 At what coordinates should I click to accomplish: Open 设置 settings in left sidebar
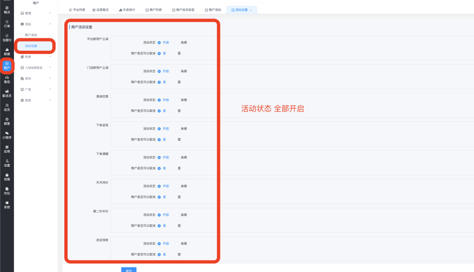coord(6,163)
